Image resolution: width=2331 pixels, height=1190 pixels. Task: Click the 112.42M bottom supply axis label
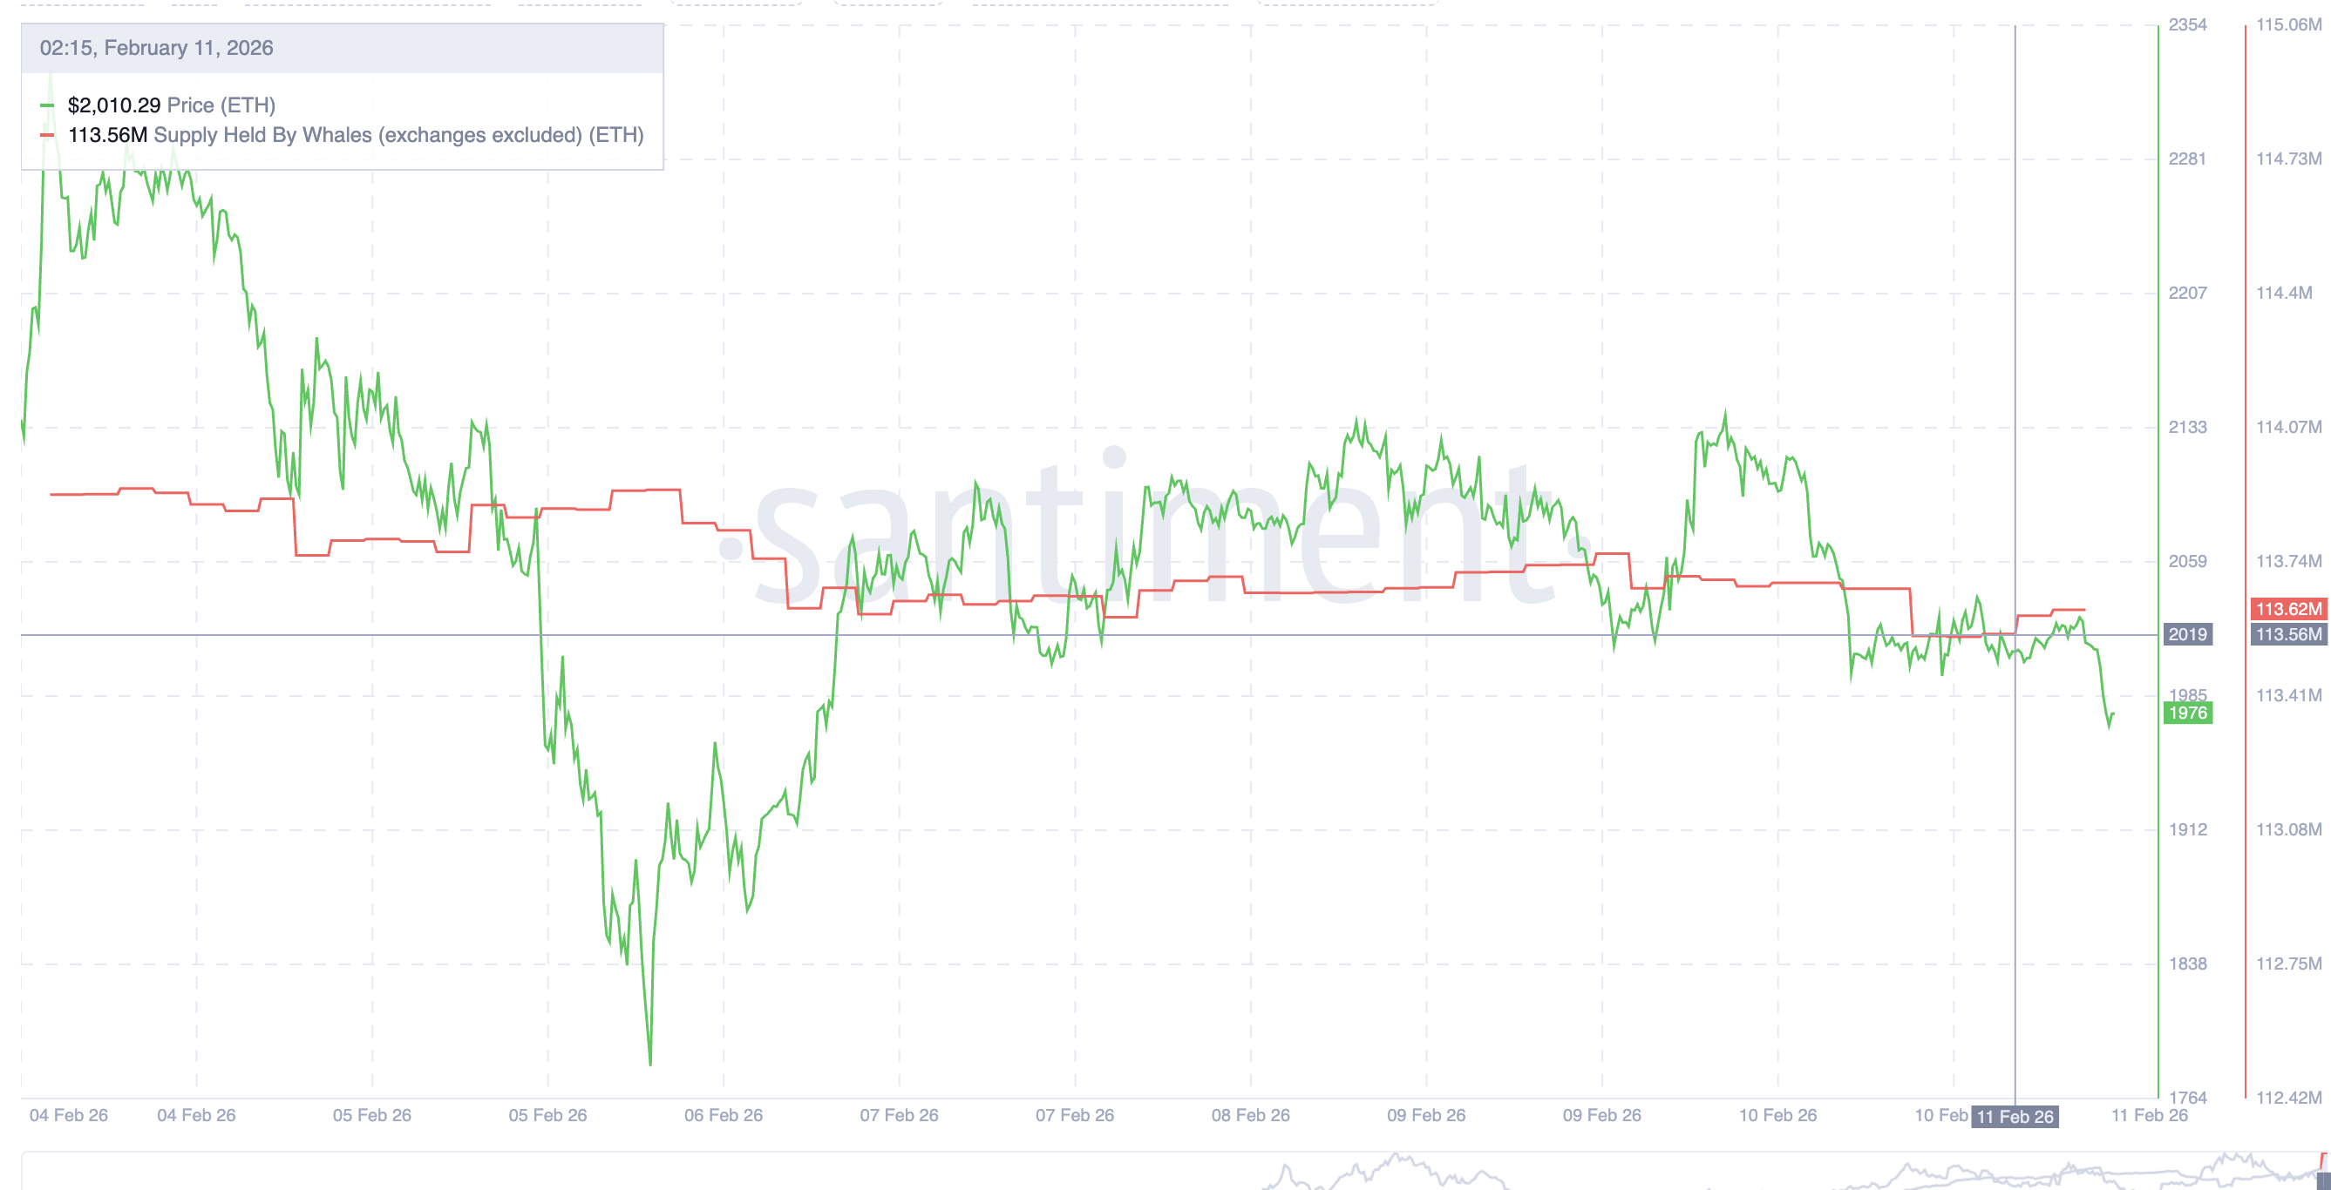(2287, 1098)
